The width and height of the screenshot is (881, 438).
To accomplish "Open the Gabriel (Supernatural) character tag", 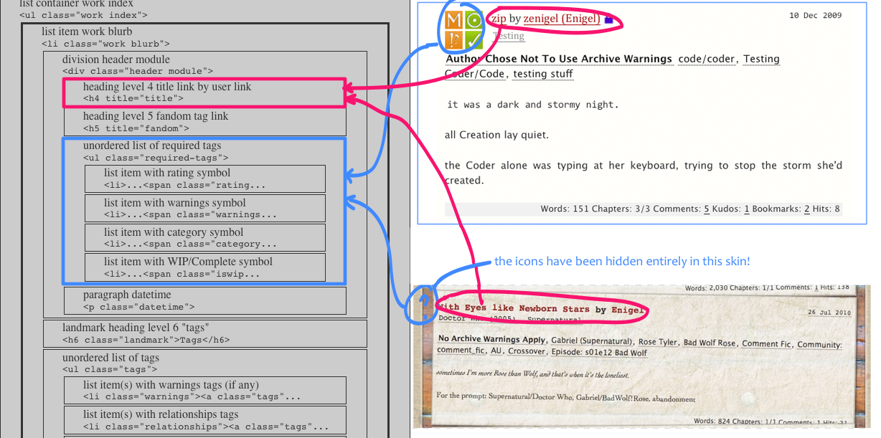I will point(592,341).
